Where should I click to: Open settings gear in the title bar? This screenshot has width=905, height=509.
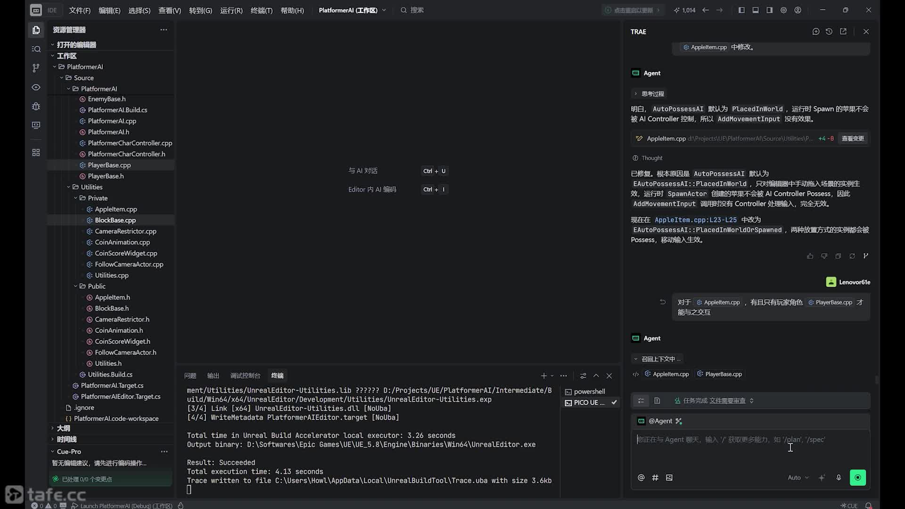click(784, 10)
